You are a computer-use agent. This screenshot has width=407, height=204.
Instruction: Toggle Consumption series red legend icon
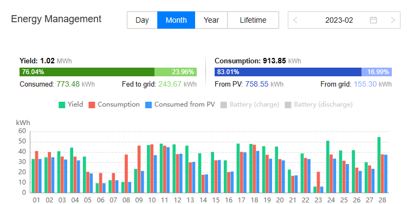(92, 105)
